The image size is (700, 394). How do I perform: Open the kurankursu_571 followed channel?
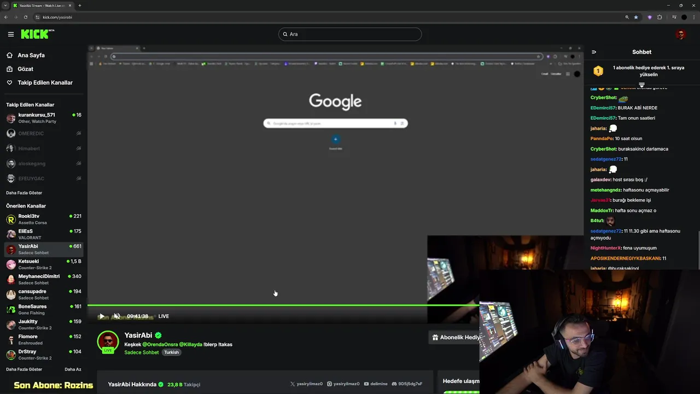point(44,118)
